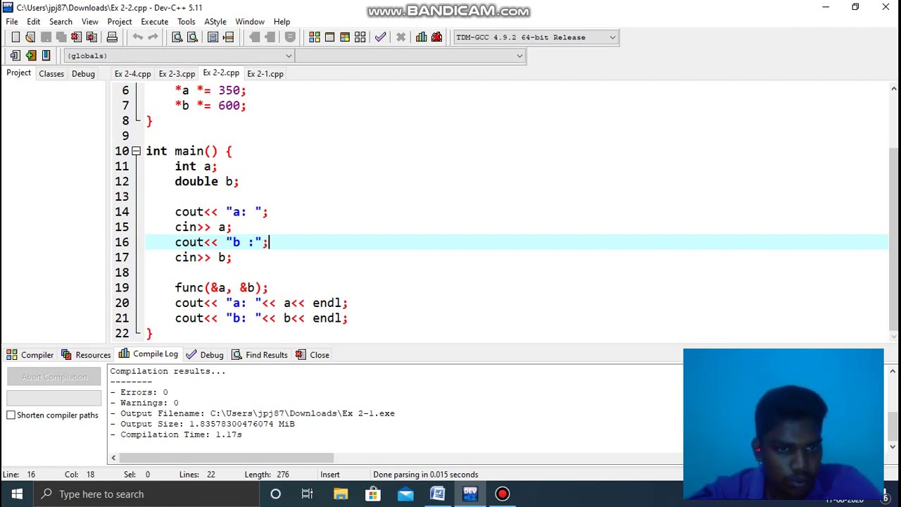Screen dimensions: 901x507
Task: Click Bandicam record icon in taskbar
Action: (502, 494)
